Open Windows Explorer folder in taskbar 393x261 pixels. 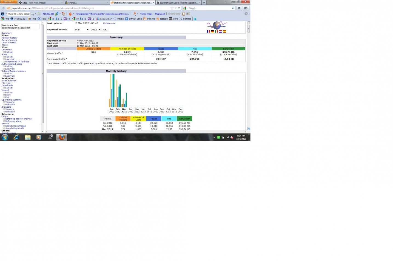27,137
